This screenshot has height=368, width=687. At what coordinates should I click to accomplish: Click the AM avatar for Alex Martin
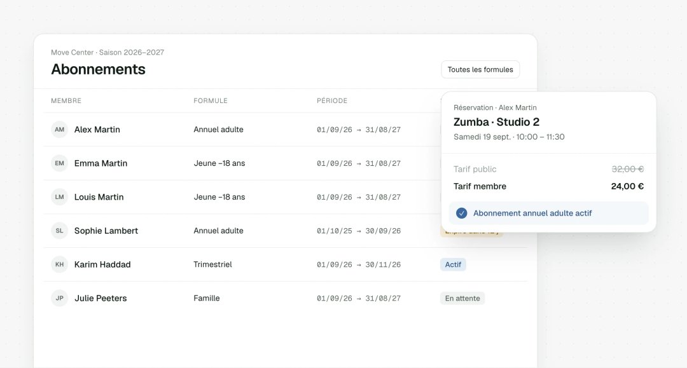click(60, 130)
